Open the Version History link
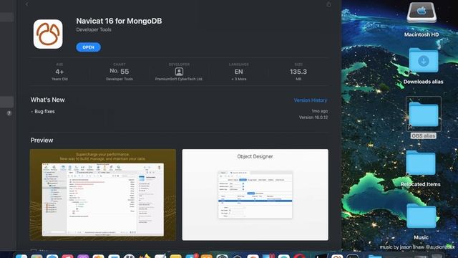Viewport: 458px width, 258px height. click(x=310, y=100)
